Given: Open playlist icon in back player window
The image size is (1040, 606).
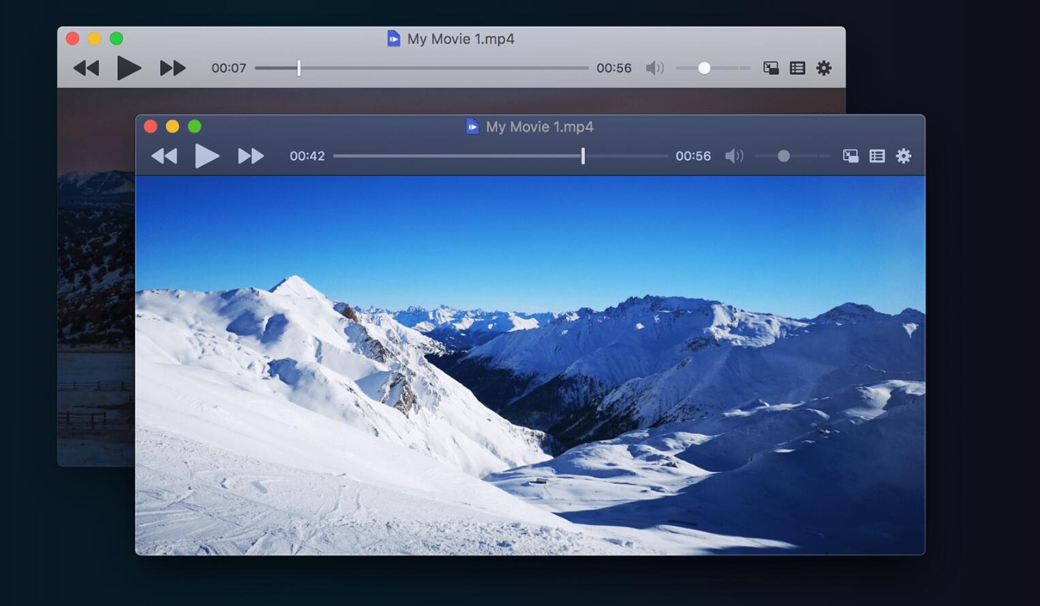Looking at the screenshot, I should (797, 68).
